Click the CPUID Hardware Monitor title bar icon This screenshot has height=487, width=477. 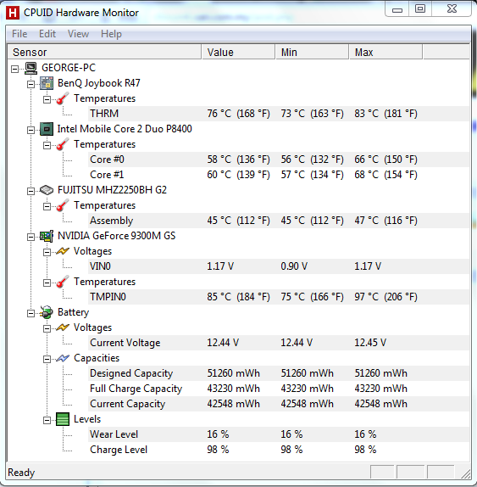pyautogui.click(x=13, y=13)
